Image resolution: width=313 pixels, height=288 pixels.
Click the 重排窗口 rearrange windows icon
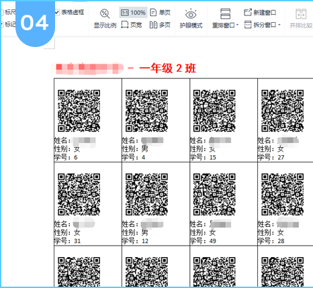coord(225,14)
